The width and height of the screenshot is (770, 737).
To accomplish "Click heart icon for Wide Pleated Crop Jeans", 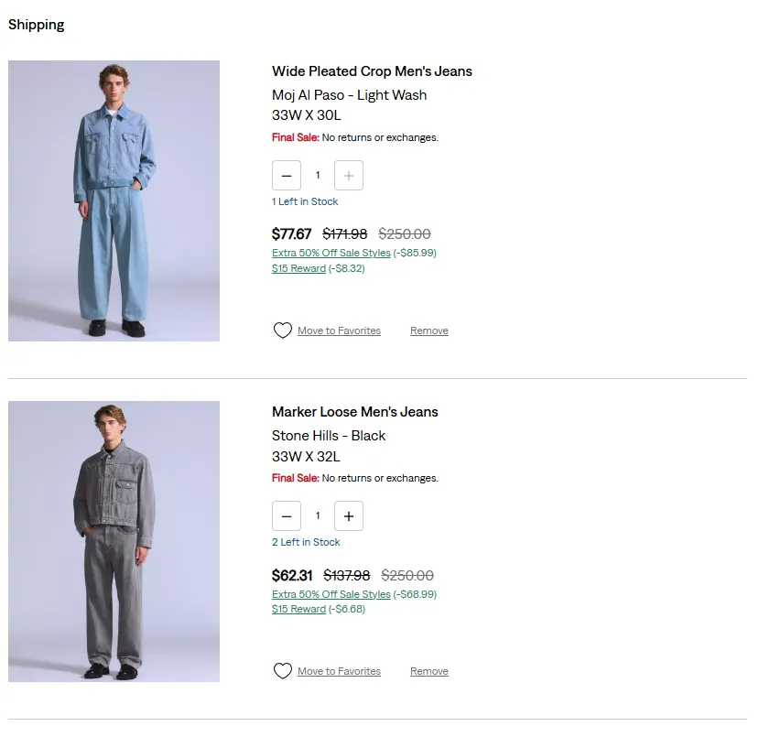I will [282, 331].
